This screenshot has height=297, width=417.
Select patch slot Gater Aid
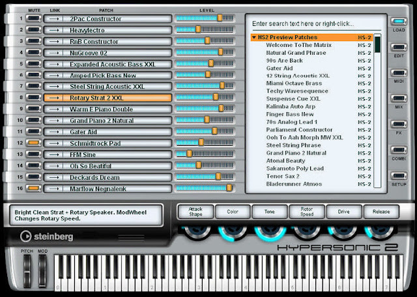pyautogui.click(x=108, y=132)
